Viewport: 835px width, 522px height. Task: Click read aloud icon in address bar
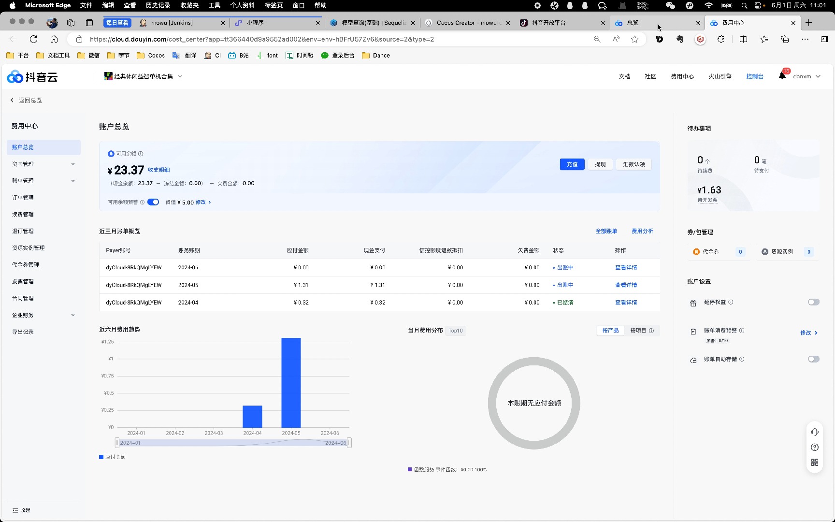[x=616, y=39]
